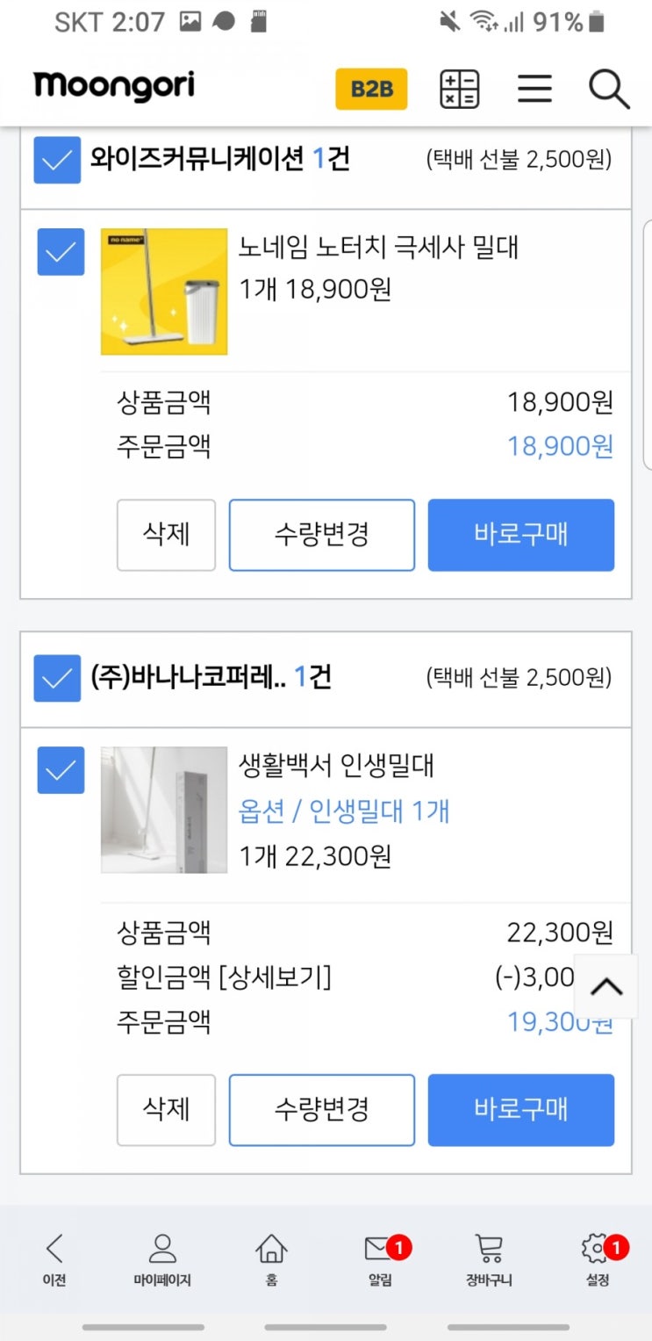Uncheck the 와이즈커뮤니케이션 seller checkbox
Image resolution: width=652 pixels, height=1341 pixels.
pos(57,160)
